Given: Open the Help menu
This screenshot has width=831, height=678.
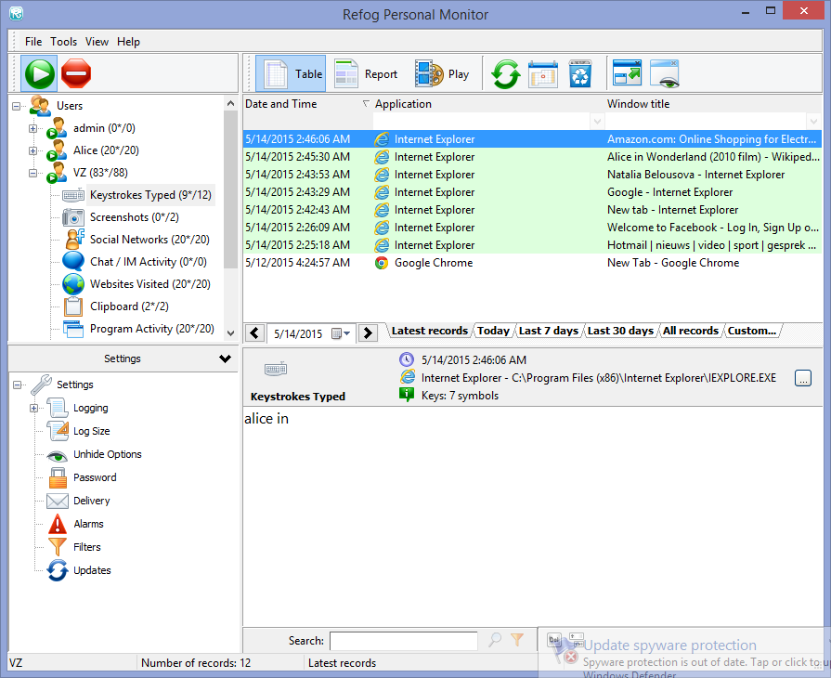Looking at the screenshot, I should click(128, 42).
